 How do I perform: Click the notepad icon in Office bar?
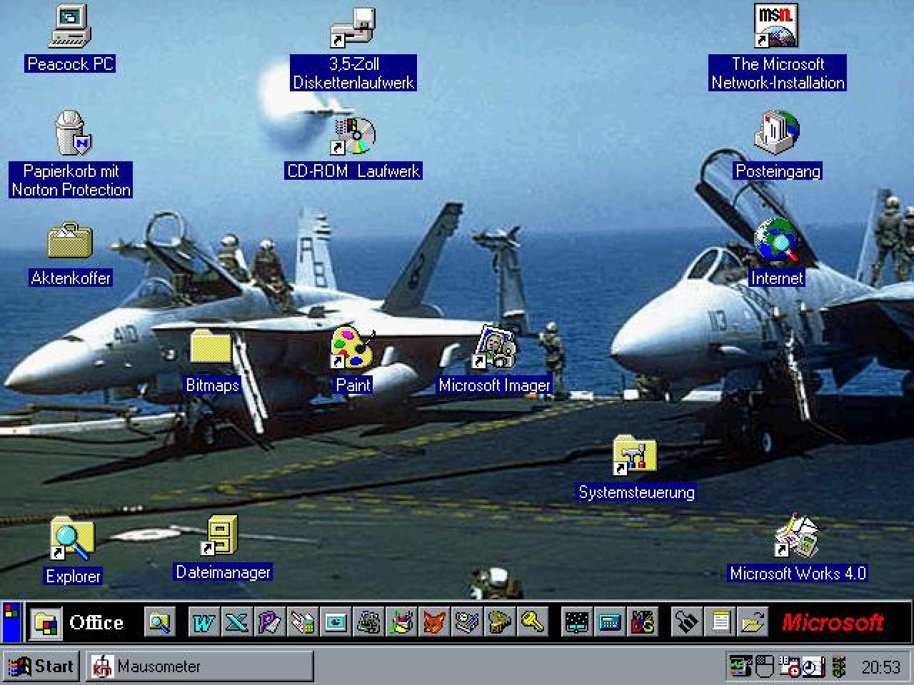click(x=720, y=622)
